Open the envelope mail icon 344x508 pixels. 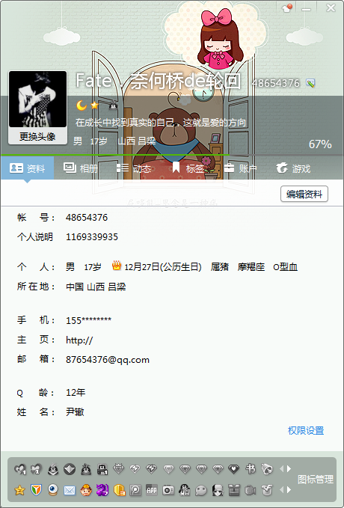tap(70, 491)
